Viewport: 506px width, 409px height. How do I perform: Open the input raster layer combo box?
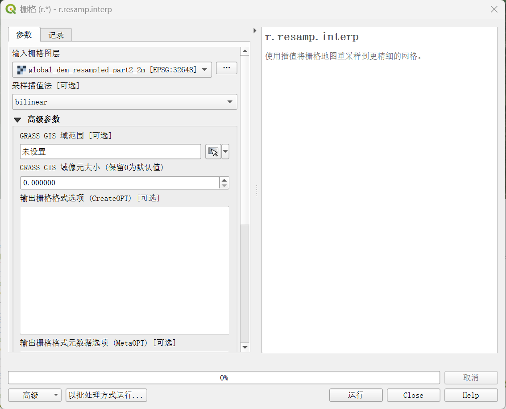[x=112, y=70]
